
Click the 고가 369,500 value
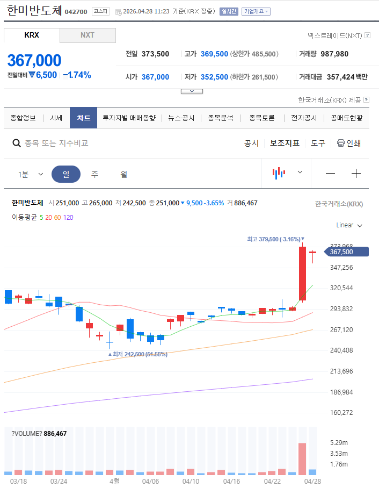click(214, 54)
